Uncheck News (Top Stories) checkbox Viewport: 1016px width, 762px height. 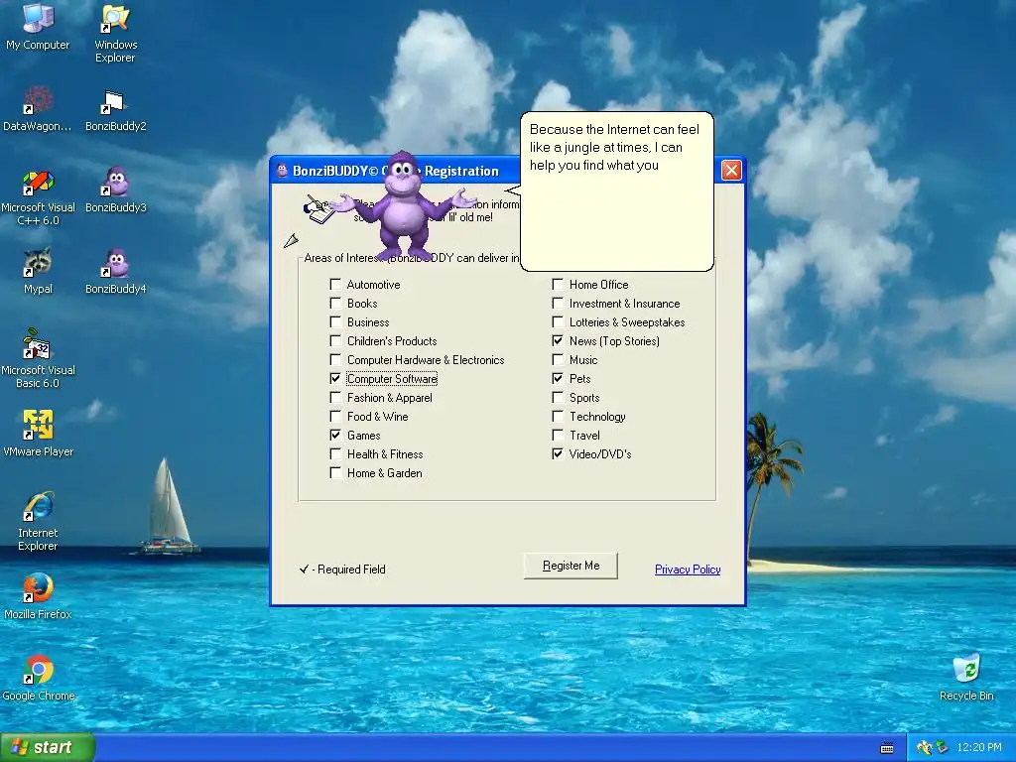tap(558, 340)
